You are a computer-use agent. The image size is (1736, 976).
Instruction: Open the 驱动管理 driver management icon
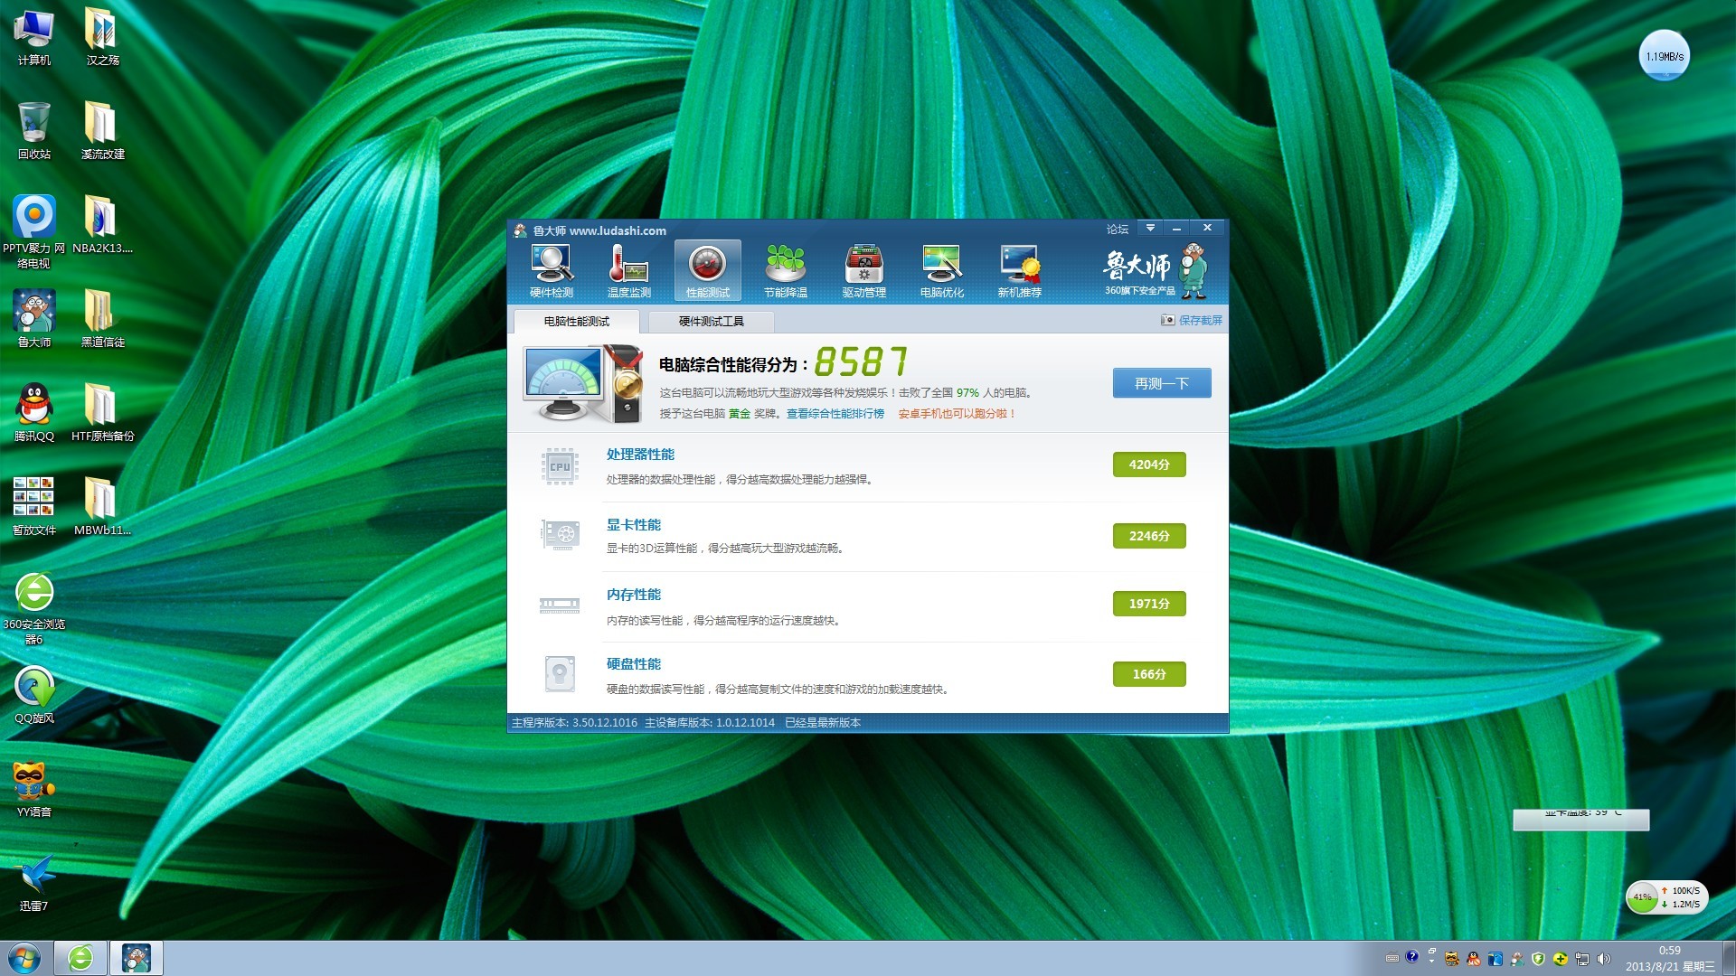click(x=863, y=270)
